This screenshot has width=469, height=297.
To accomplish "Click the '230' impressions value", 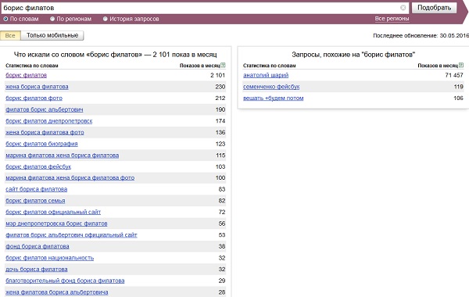I will pyautogui.click(x=220, y=87).
